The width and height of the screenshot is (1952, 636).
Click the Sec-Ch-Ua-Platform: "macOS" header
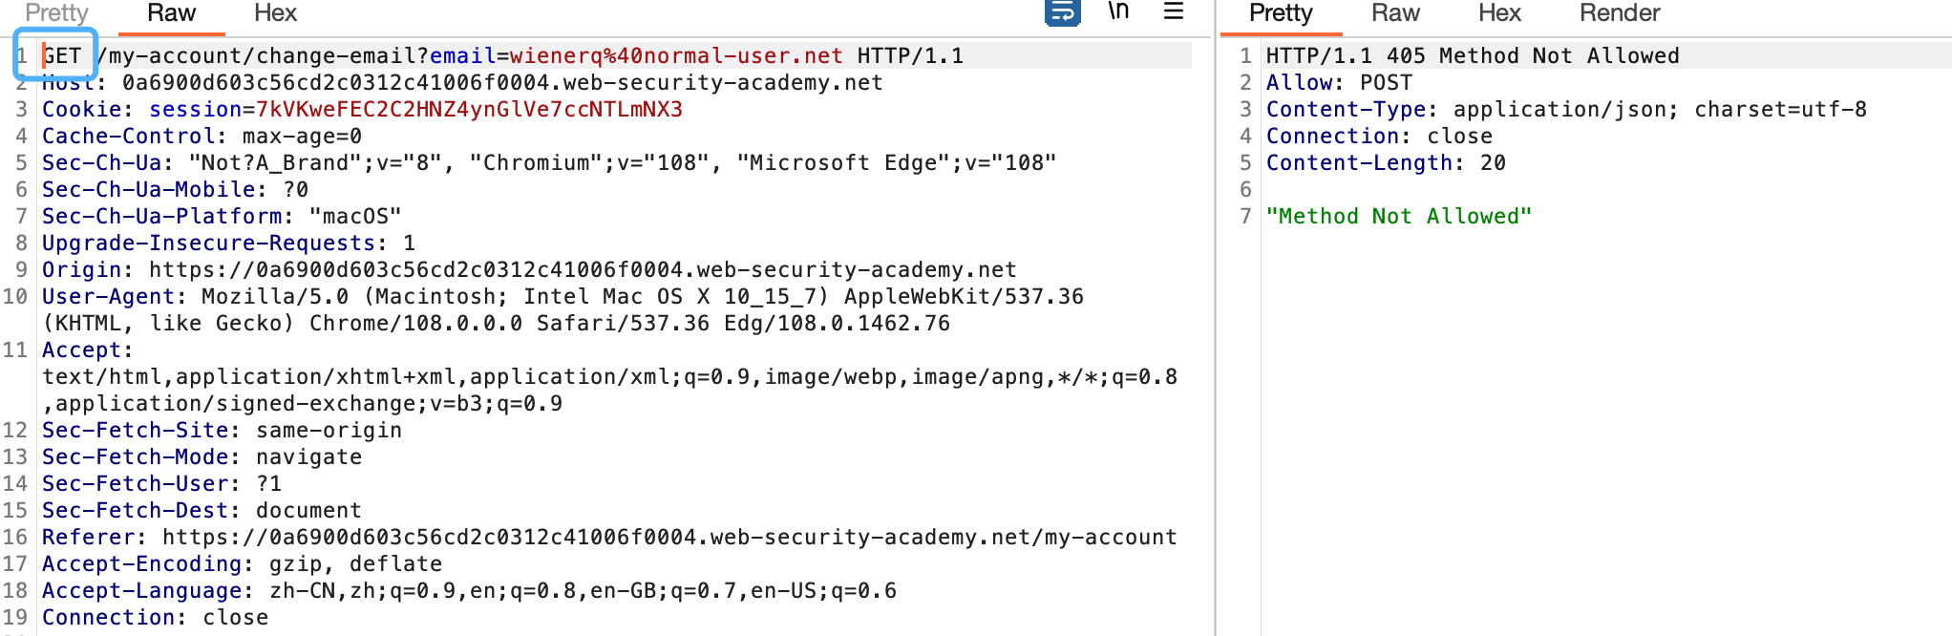coord(222,217)
